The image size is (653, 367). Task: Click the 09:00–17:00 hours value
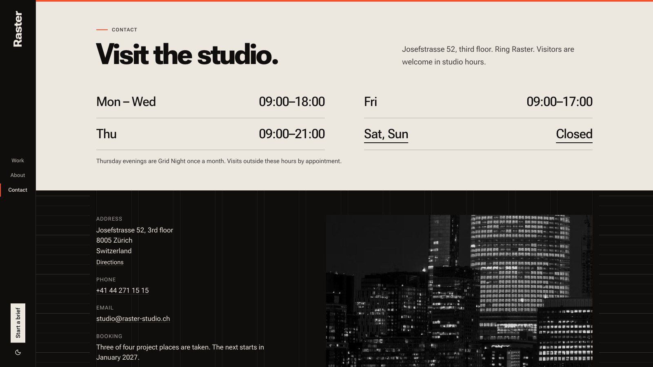click(560, 102)
